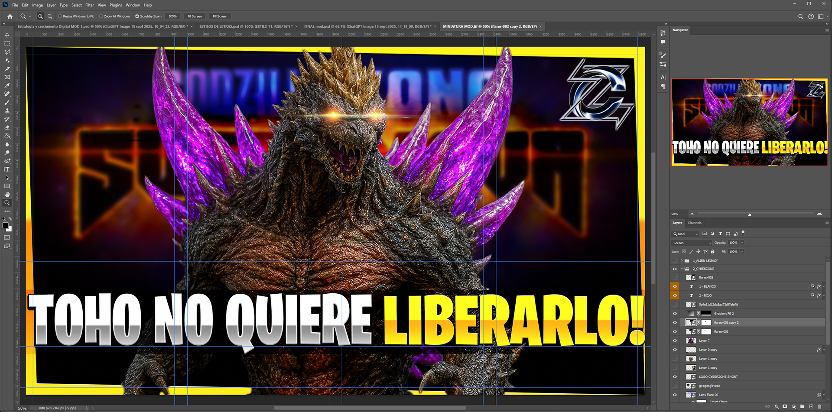Expand the 1_ALIEN LEGACY group
The image size is (832, 412).
(x=682, y=261)
